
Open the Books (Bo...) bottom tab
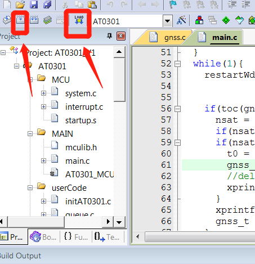coord(44,237)
